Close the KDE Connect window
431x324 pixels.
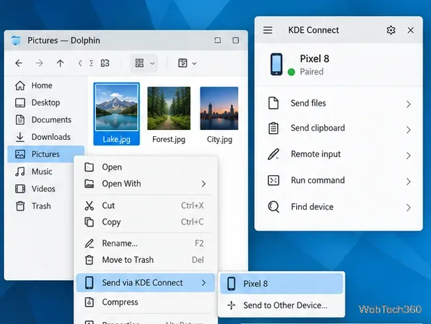tap(411, 30)
